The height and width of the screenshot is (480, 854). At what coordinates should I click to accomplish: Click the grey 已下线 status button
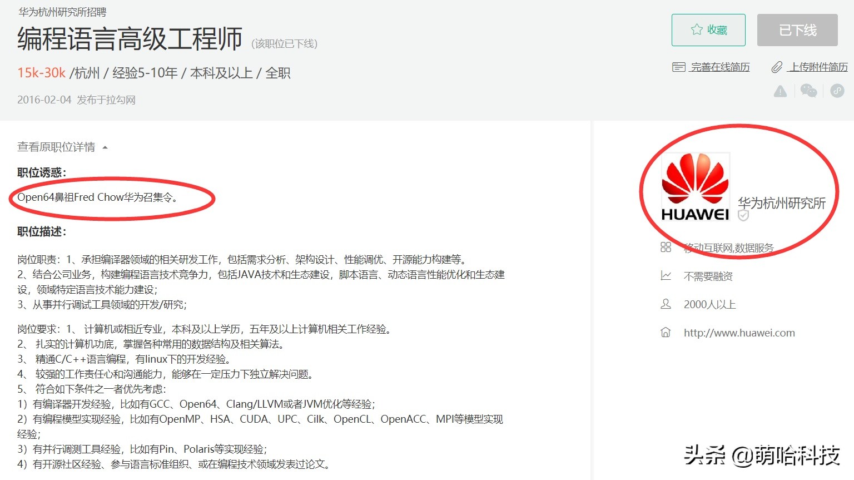(x=797, y=31)
